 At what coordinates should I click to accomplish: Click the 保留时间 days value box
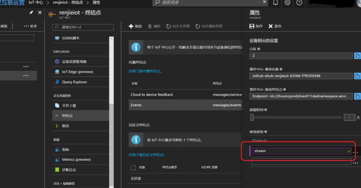(x=350, y=117)
